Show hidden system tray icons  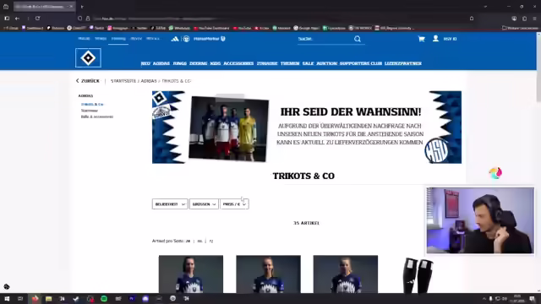click(484, 298)
